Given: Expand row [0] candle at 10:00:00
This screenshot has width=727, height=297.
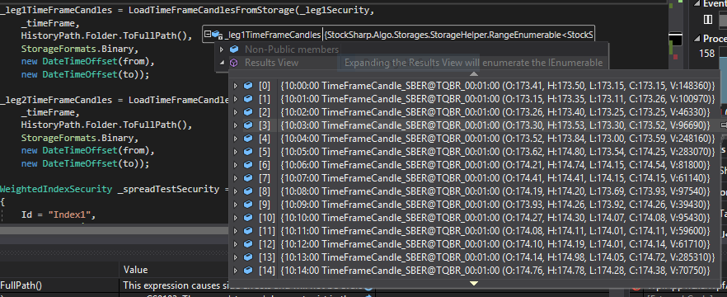Looking at the screenshot, I should 236,86.
